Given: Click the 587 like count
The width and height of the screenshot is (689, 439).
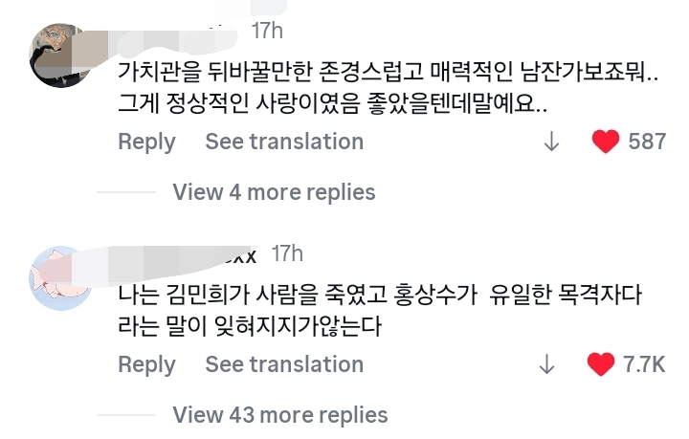Looking at the screenshot, I should click(x=647, y=142).
